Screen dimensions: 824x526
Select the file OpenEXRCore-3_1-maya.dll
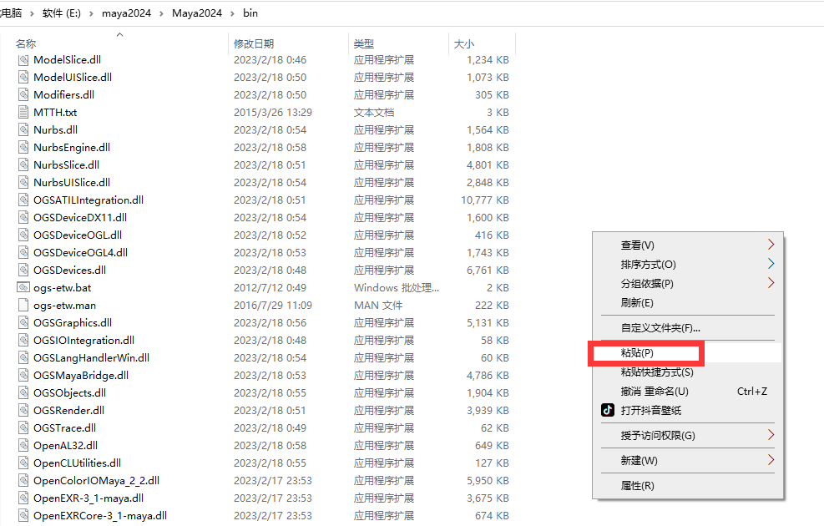pos(100,516)
